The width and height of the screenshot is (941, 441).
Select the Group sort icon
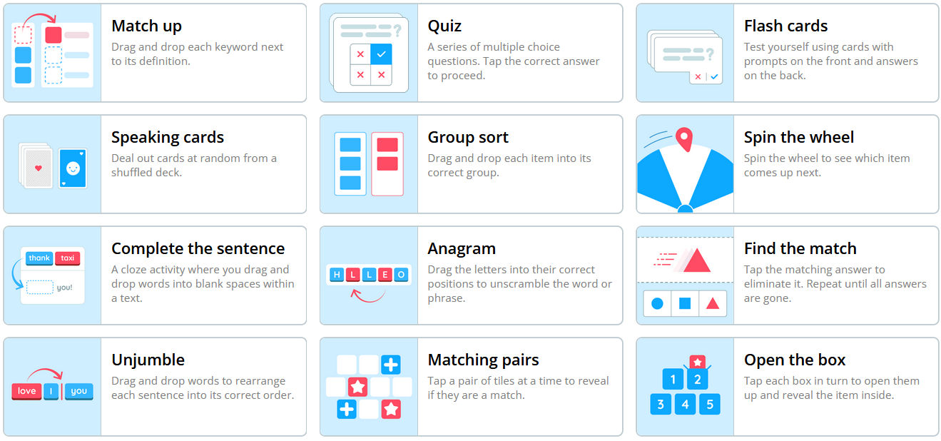click(x=369, y=164)
